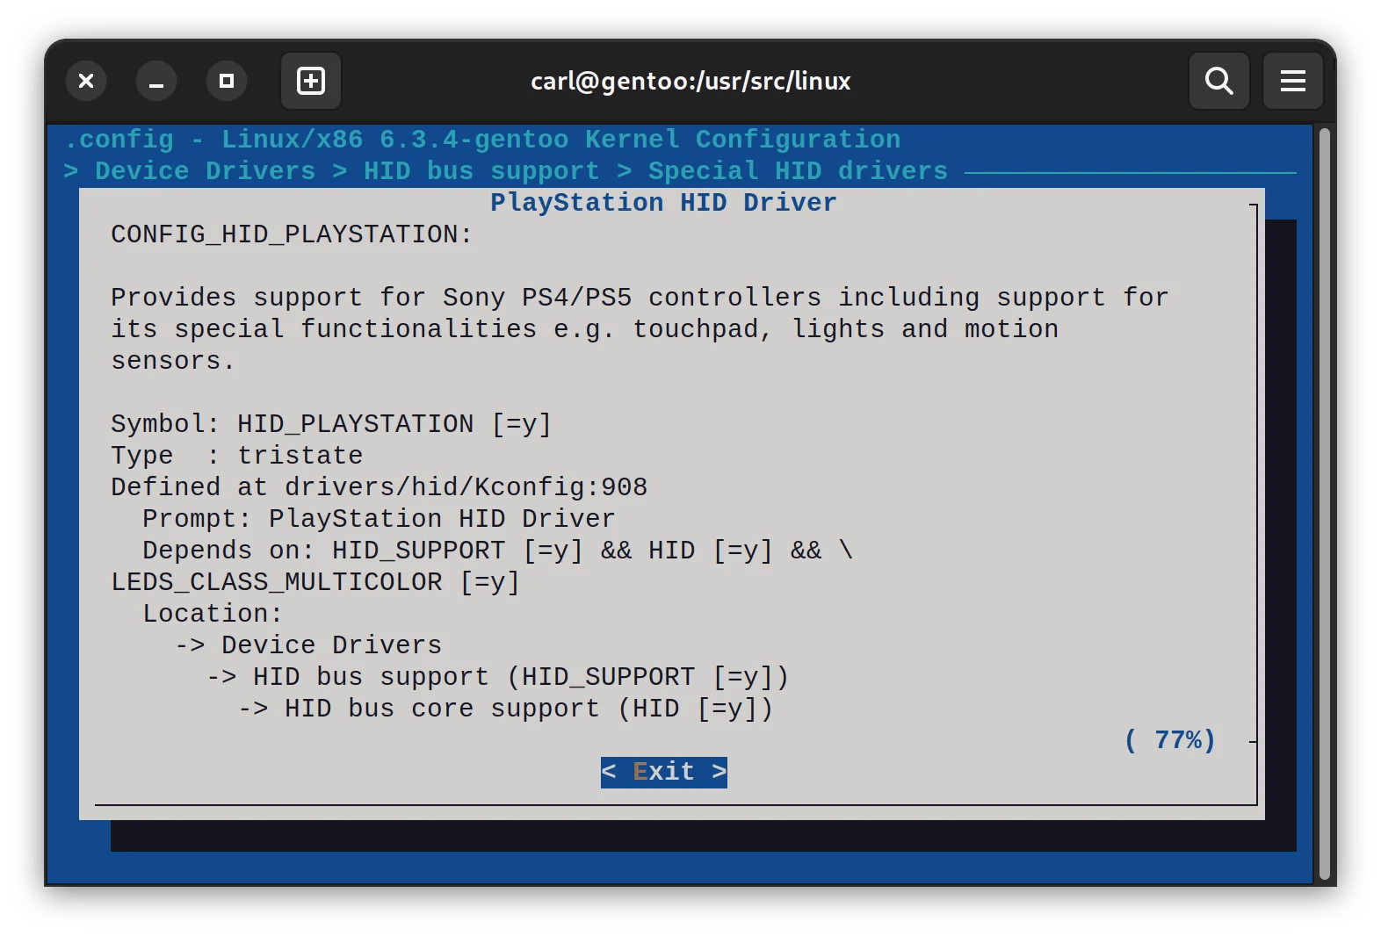
Task: Click the Type : tristate line
Action: [237, 456]
